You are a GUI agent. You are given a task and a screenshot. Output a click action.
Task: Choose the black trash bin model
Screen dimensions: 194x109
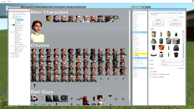click(x=154, y=48)
